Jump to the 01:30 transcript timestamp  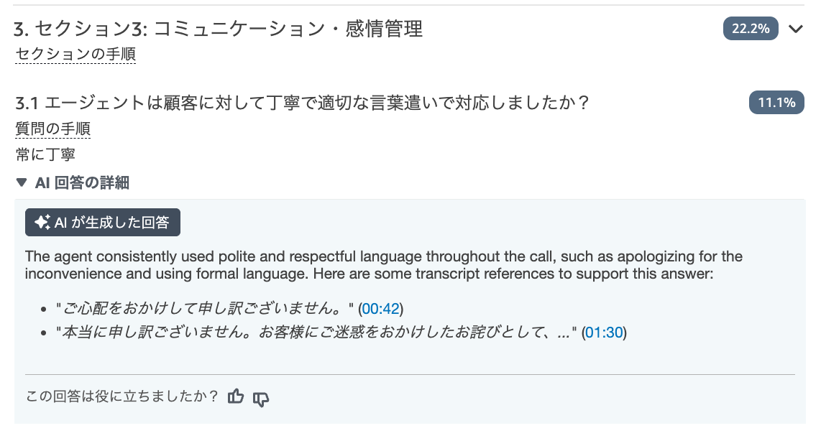point(604,333)
